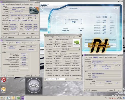Click OK in CPU-Z memory window
The width and height of the screenshot is (125, 100).
pos(36,76)
